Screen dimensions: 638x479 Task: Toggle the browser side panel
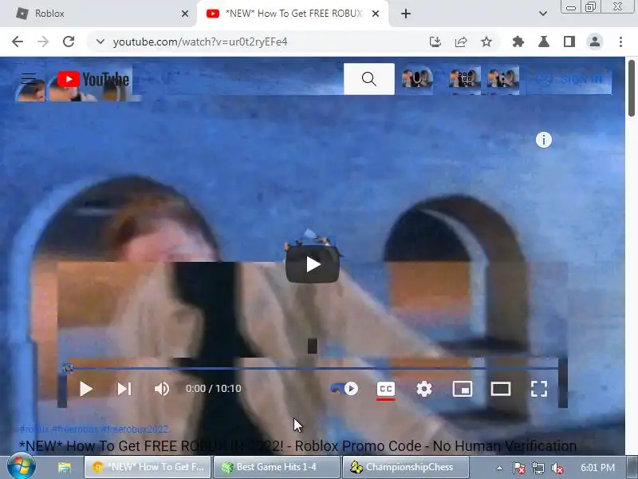[569, 42]
